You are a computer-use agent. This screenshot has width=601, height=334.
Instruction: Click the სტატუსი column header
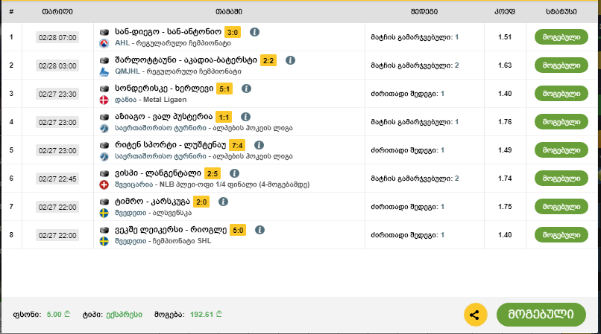561,12
